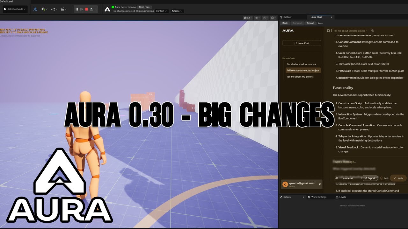Screen dimensions: 408x229
Task: Open 'Tell me about selected object' recent chat
Action: (x=303, y=71)
